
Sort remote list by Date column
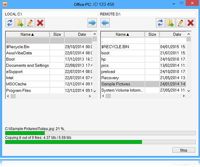click(173, 34)
